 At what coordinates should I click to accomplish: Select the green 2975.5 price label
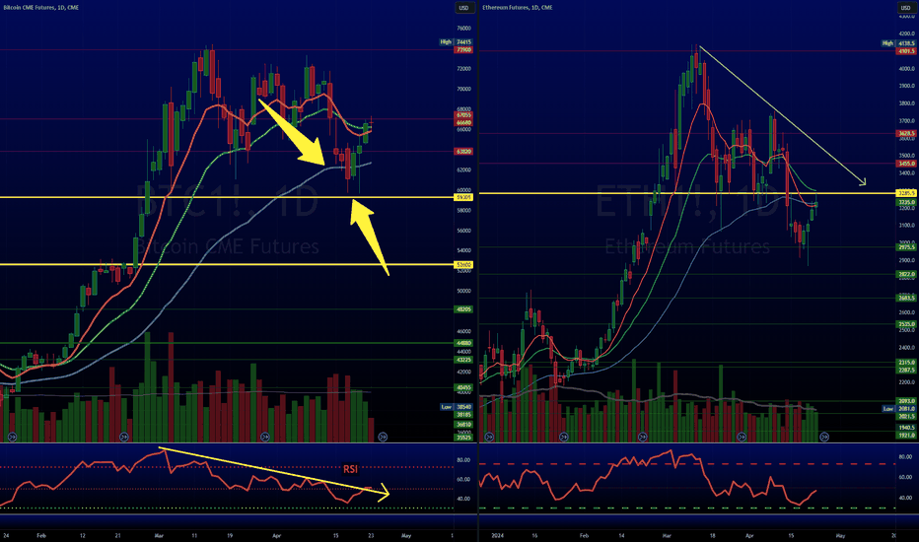point(906,247)
